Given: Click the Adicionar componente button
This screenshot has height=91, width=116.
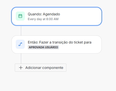Looking at the screenshot, I should click(41, 68).
